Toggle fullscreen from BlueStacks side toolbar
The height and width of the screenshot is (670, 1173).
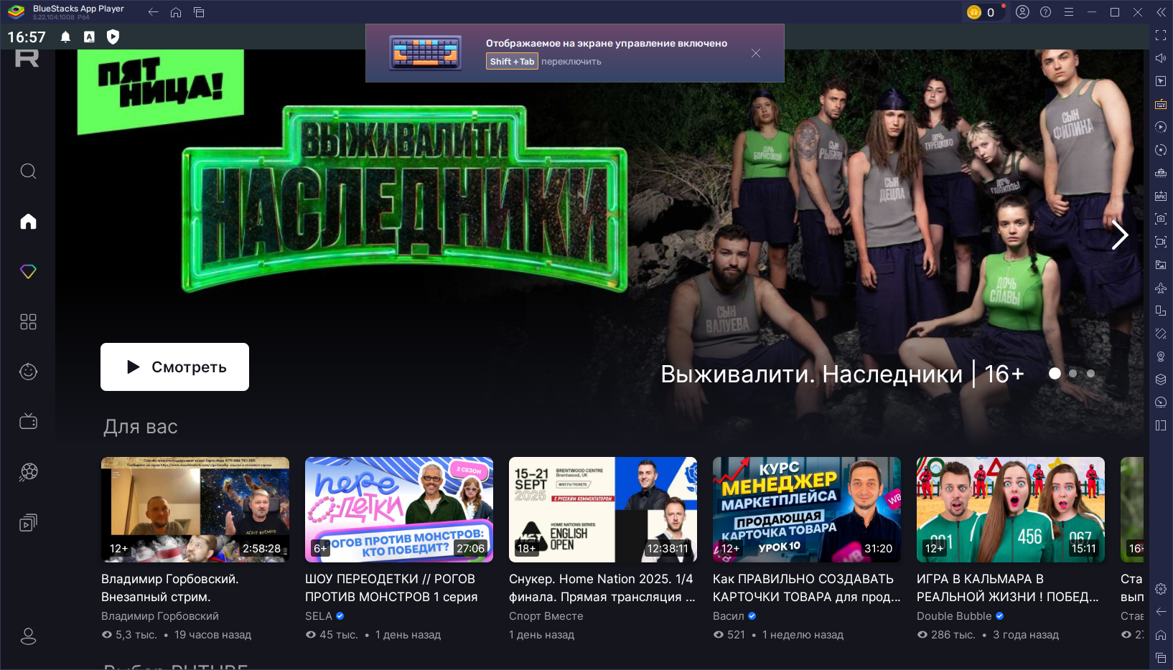[x=1161, y=35]
